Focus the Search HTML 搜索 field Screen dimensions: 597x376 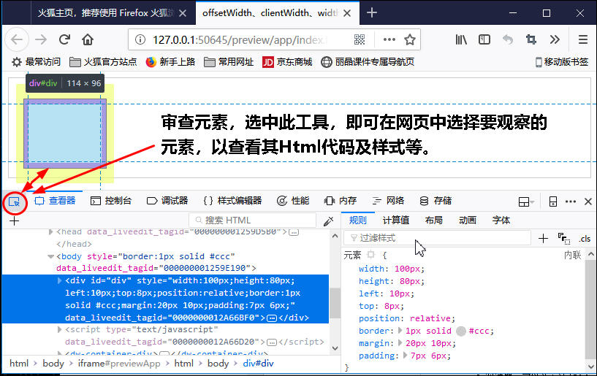[x=252, y=220]
